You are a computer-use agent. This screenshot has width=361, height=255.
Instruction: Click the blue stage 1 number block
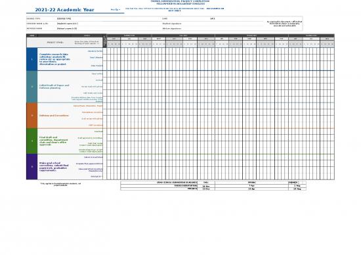pos(32,59)
